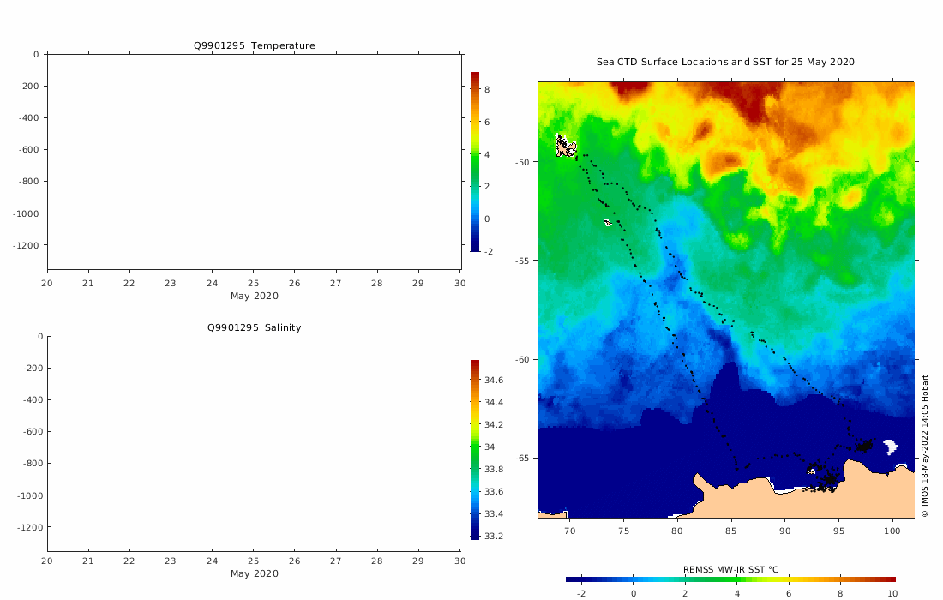The image size is (943, 600).
Task: Click latitude -55 label on the map
Action: click(x=522, y=261)
